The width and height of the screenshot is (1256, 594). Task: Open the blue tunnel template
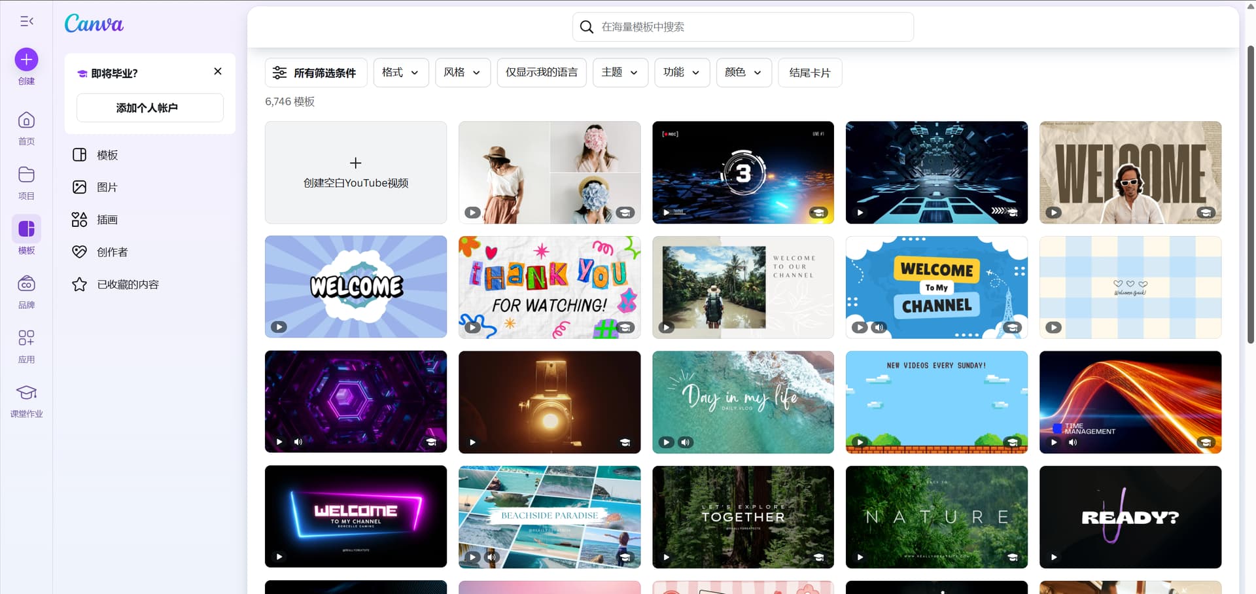(x=937, y=173)
